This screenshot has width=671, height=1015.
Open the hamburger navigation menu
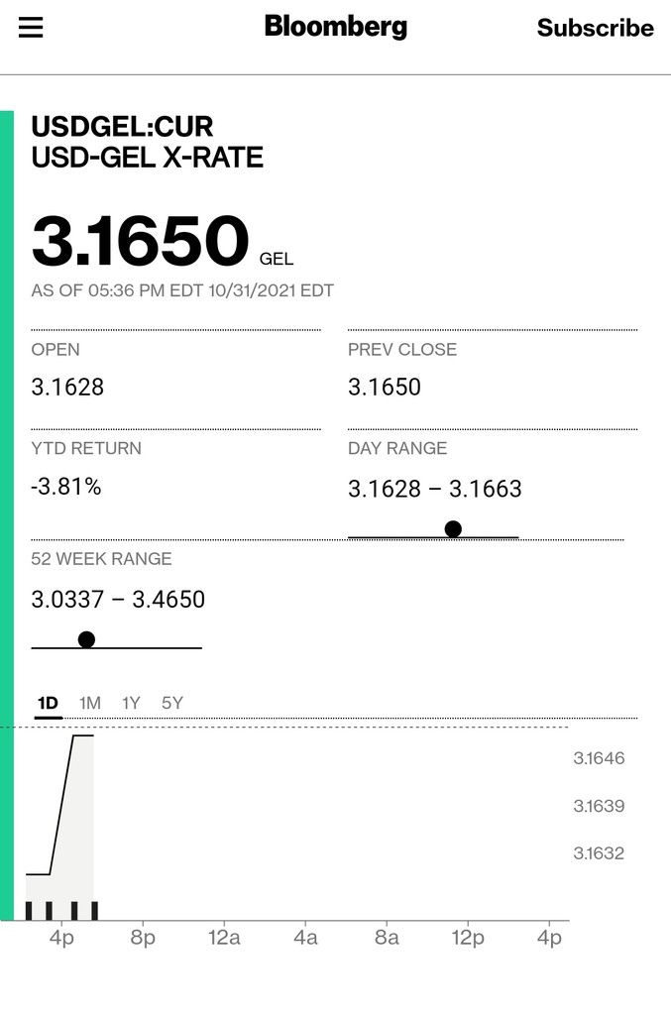click(31, 28)
